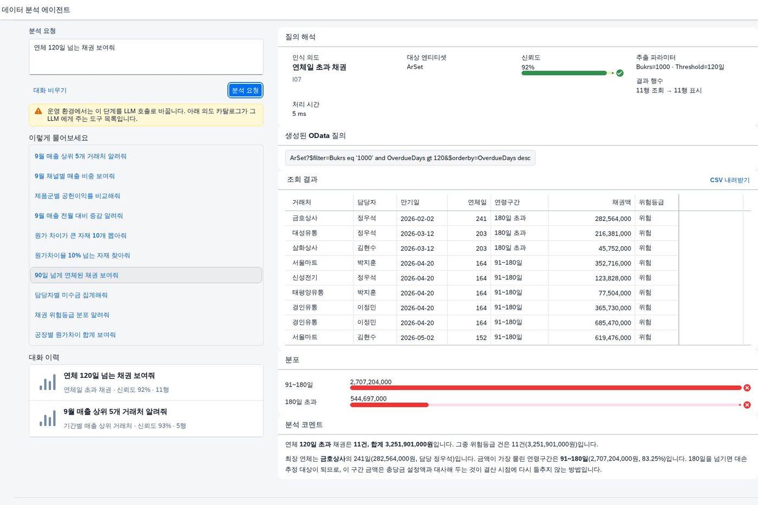The width and height of the screenshot is (758, 505).
Task: Click the red error icon on 180일 초과 bar
Action: 747,405
